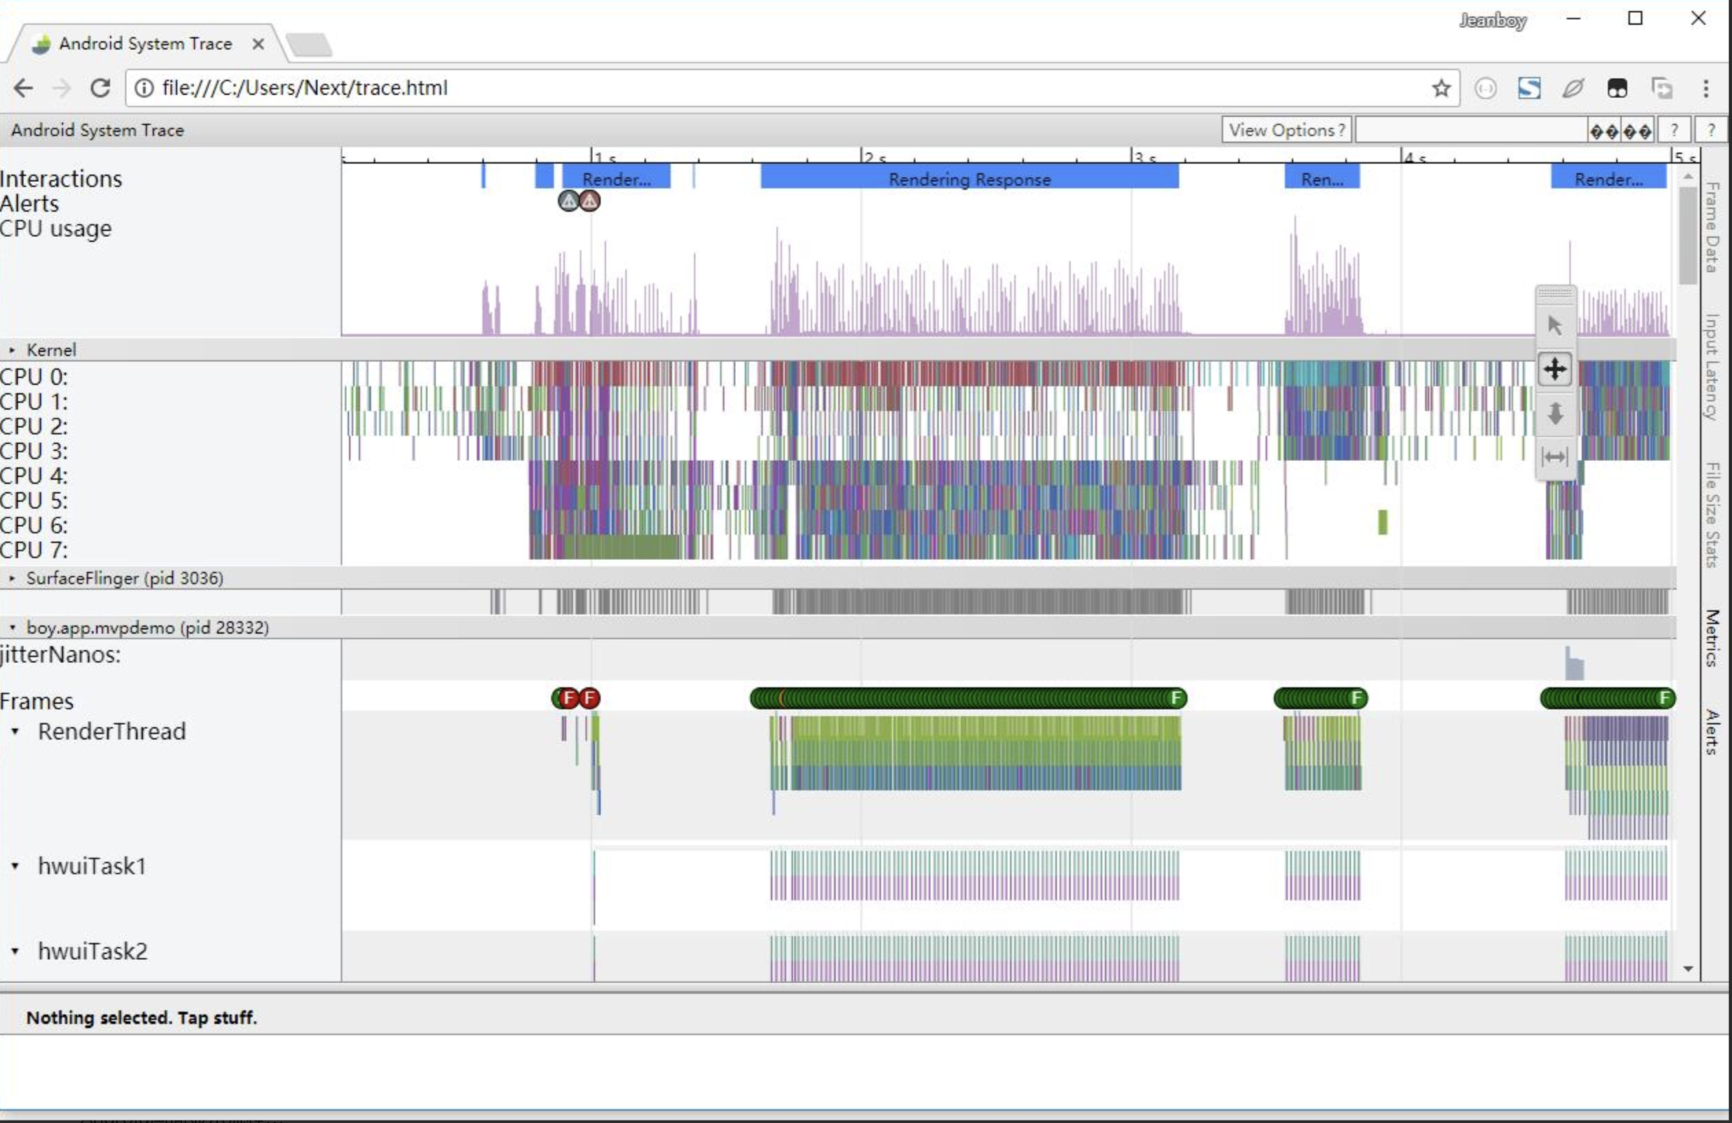Screen dimensions: 1732x1123
Task: Click the red alert warning circle icon
Action: (590, 201)
